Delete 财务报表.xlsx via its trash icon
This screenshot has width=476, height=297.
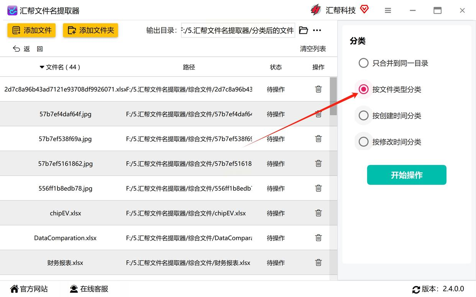click(x=318, y=263)
